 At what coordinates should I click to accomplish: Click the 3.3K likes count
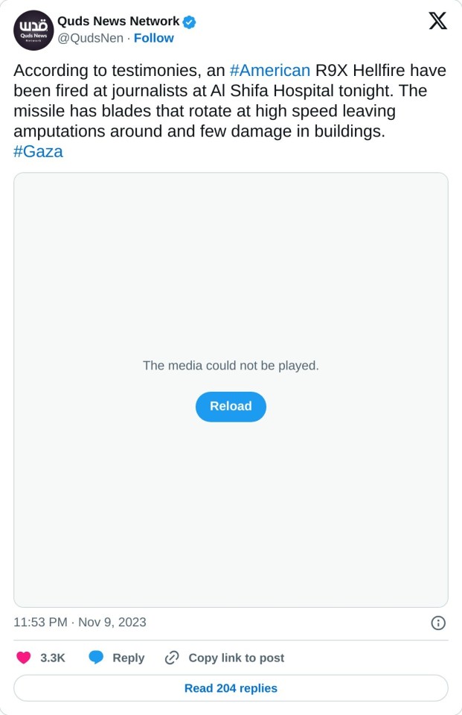(x=53, y=658)
